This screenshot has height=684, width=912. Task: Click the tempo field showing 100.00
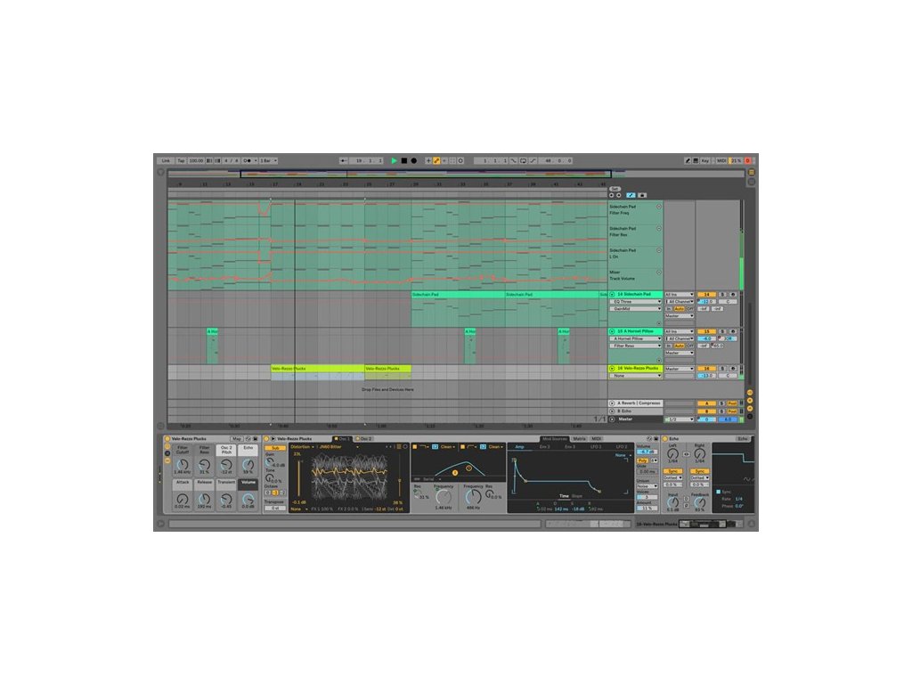(x=196, y=160)
